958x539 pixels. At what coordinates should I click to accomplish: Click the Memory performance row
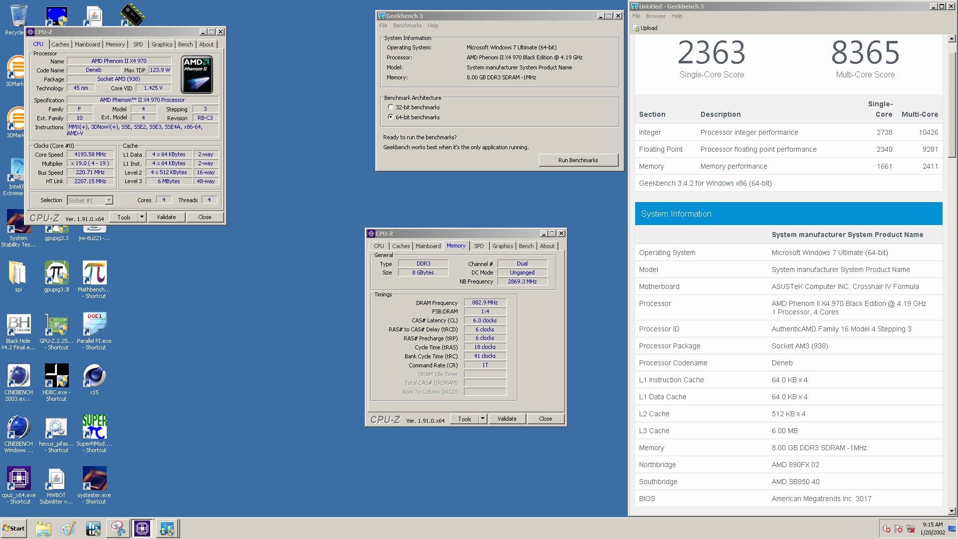pyautogui.click(x=788, y=166)
